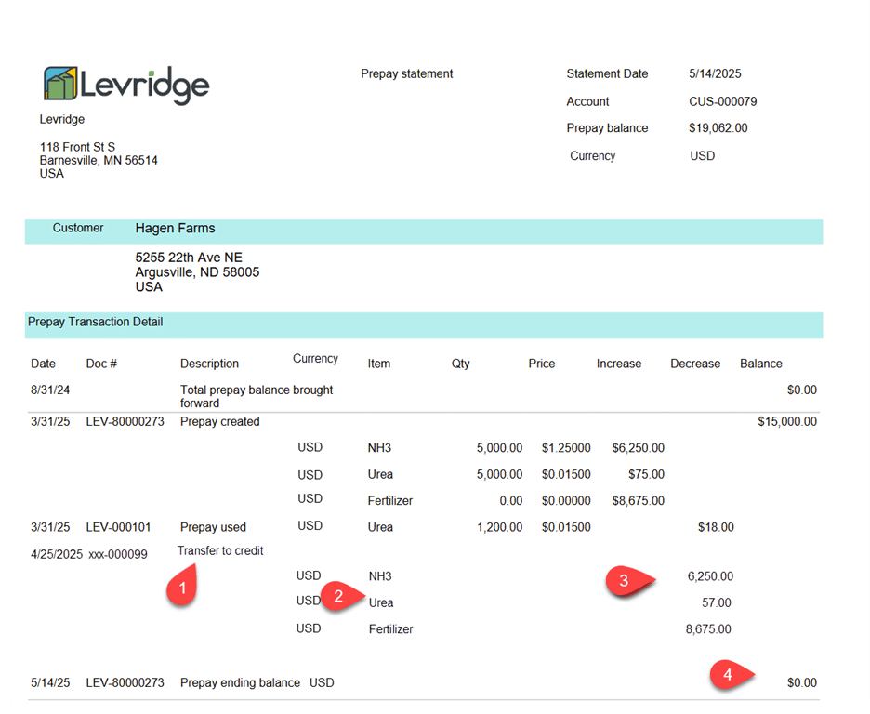Click the Prepay balance amount $19,062.00
The height and width of the screenshot is (714, 870).
coord(718,127)
